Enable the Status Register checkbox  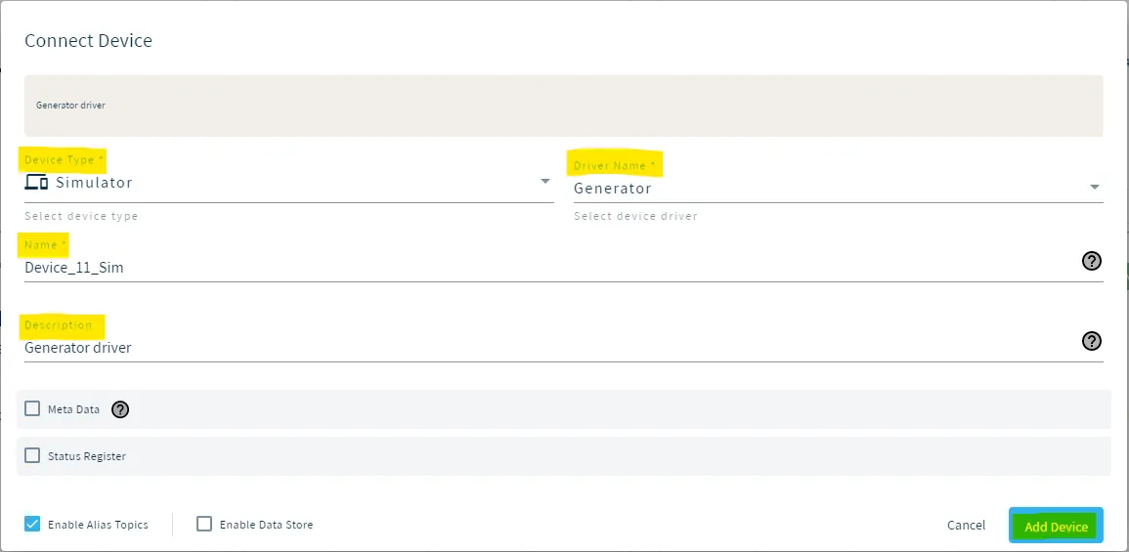[32, 455]
